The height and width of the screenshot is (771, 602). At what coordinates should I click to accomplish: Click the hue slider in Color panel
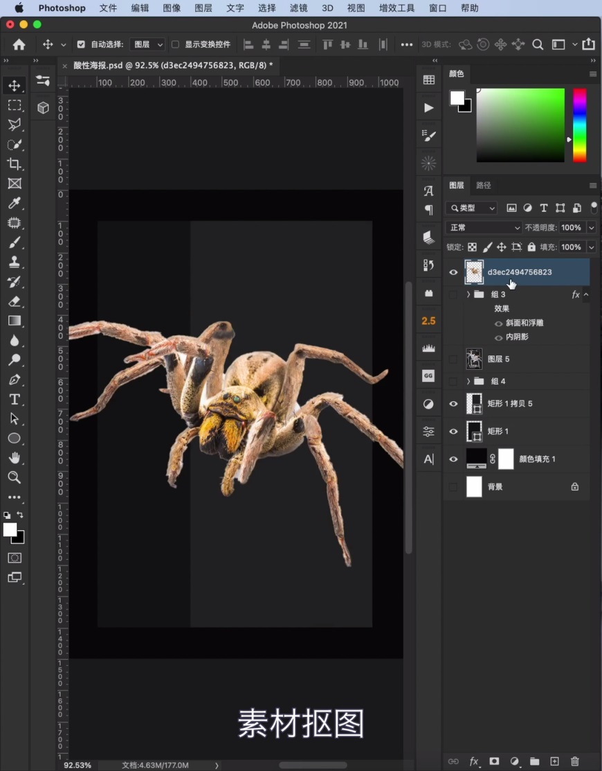(580, 125)
